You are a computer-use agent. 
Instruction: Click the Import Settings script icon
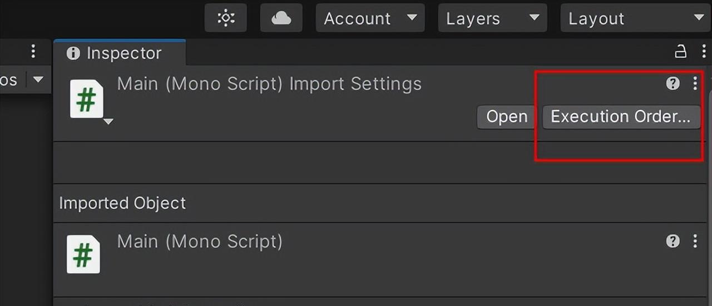87,99
